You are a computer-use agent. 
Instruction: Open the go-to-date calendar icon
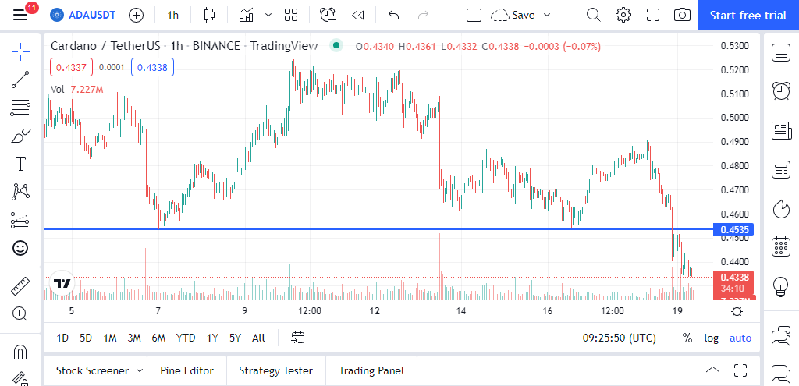click(x=297, y=337)
